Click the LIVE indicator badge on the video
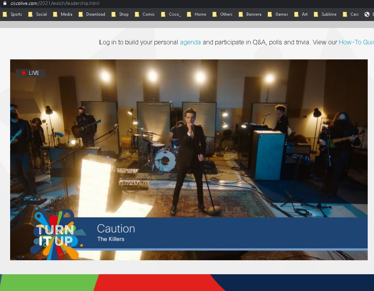The image size is (374, 291). (x=30, y=73)
